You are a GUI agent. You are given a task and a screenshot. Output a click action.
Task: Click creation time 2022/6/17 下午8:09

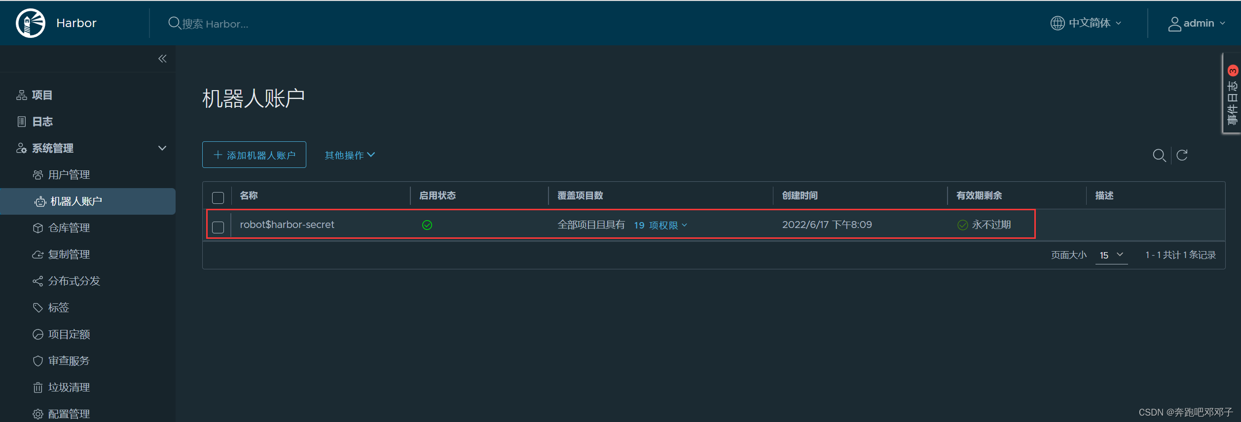[827, 225]
